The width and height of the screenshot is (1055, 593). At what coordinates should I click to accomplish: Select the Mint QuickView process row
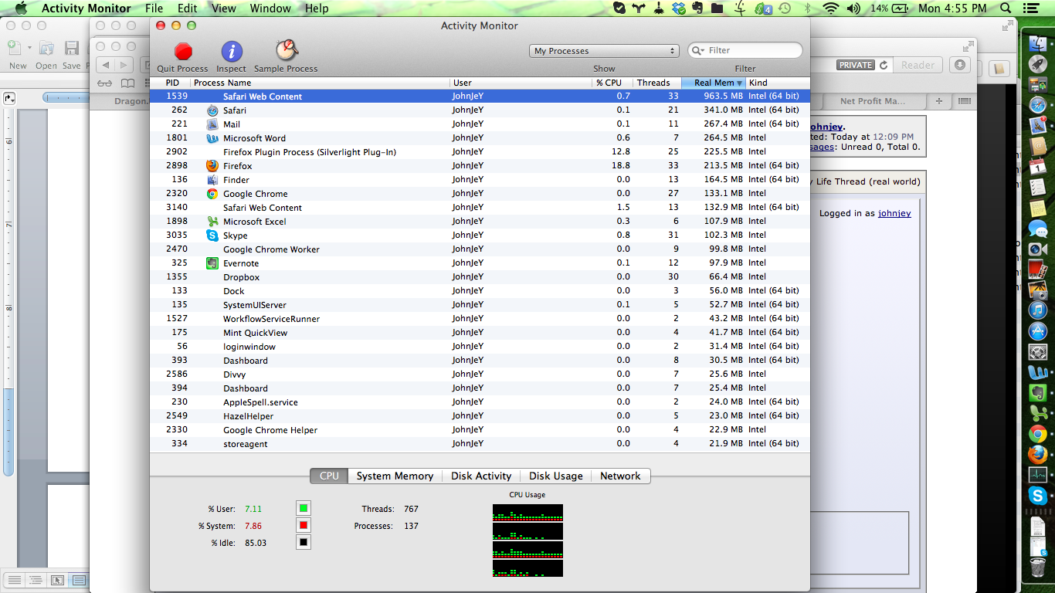click(480, 333)
